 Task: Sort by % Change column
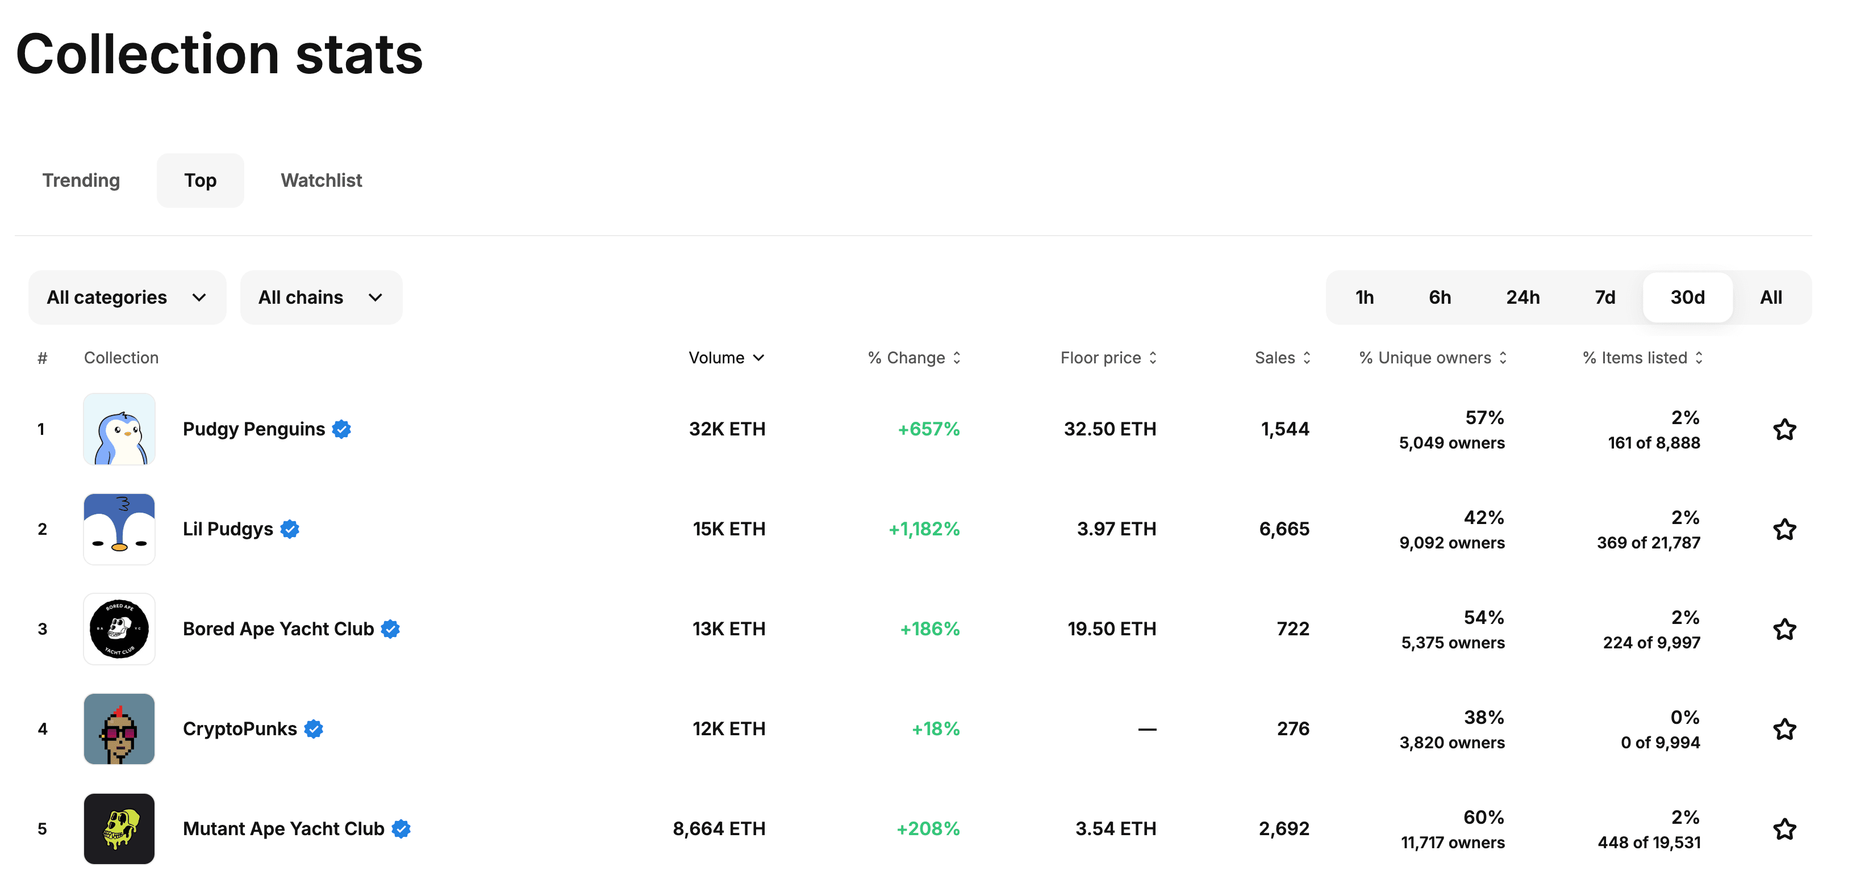(914, 358)
